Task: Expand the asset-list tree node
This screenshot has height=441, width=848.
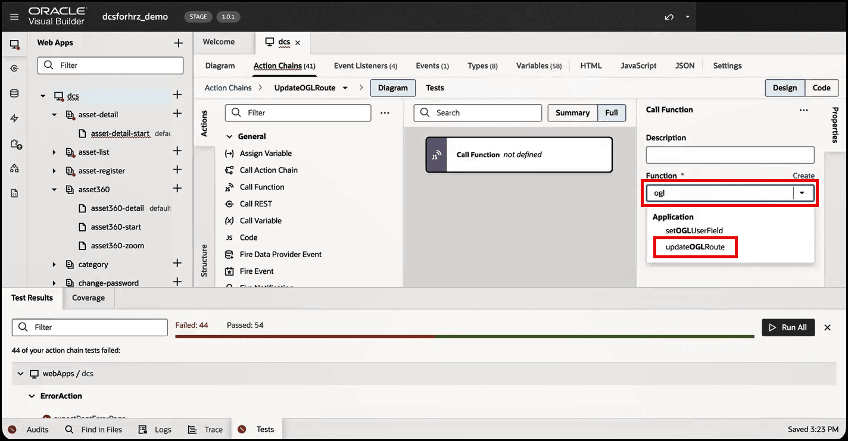Action: tap(54, 152)
